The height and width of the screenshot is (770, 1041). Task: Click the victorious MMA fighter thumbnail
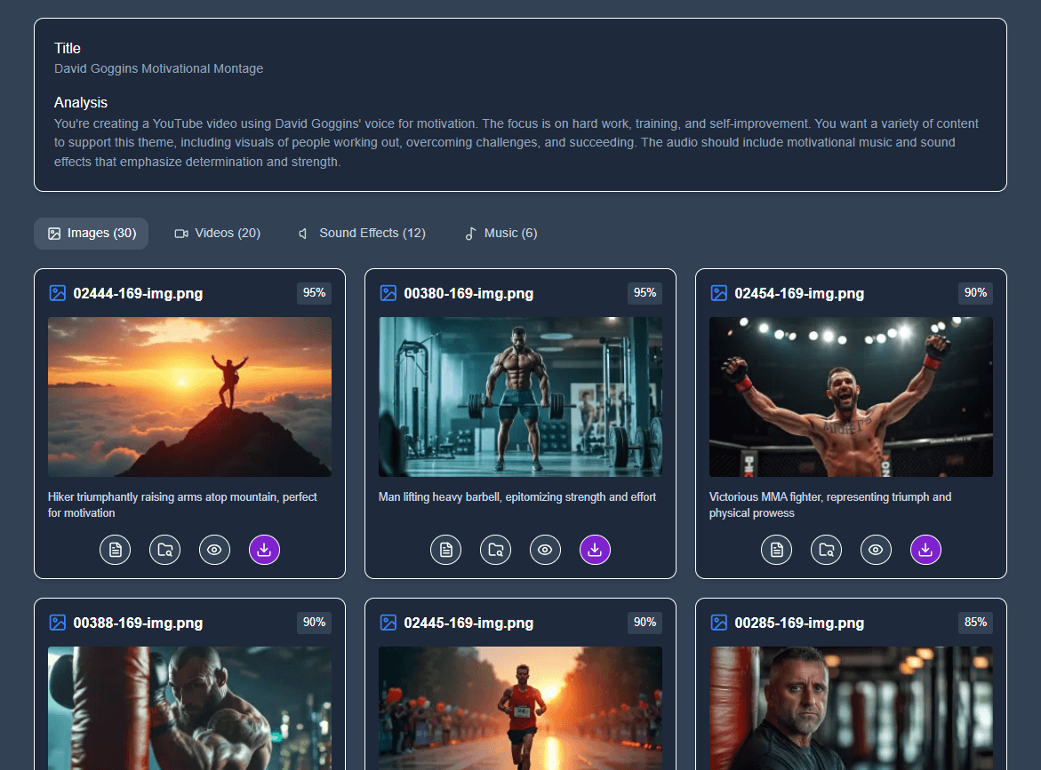[851, 397]
